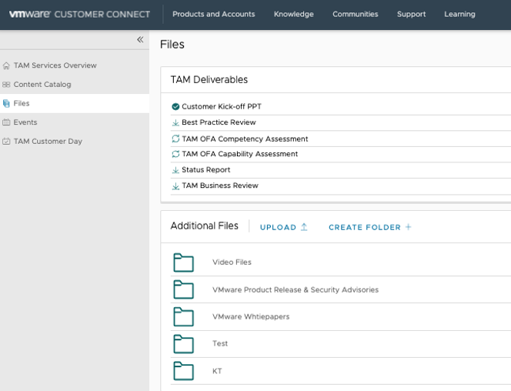
Task: Open the Products and Accounts menu
Action: pos(213,14)
